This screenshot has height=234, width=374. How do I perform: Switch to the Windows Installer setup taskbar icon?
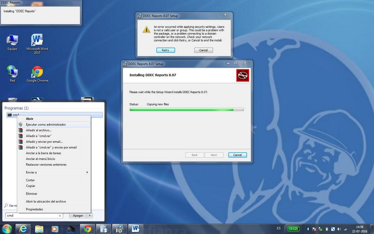tap(119, 229)
